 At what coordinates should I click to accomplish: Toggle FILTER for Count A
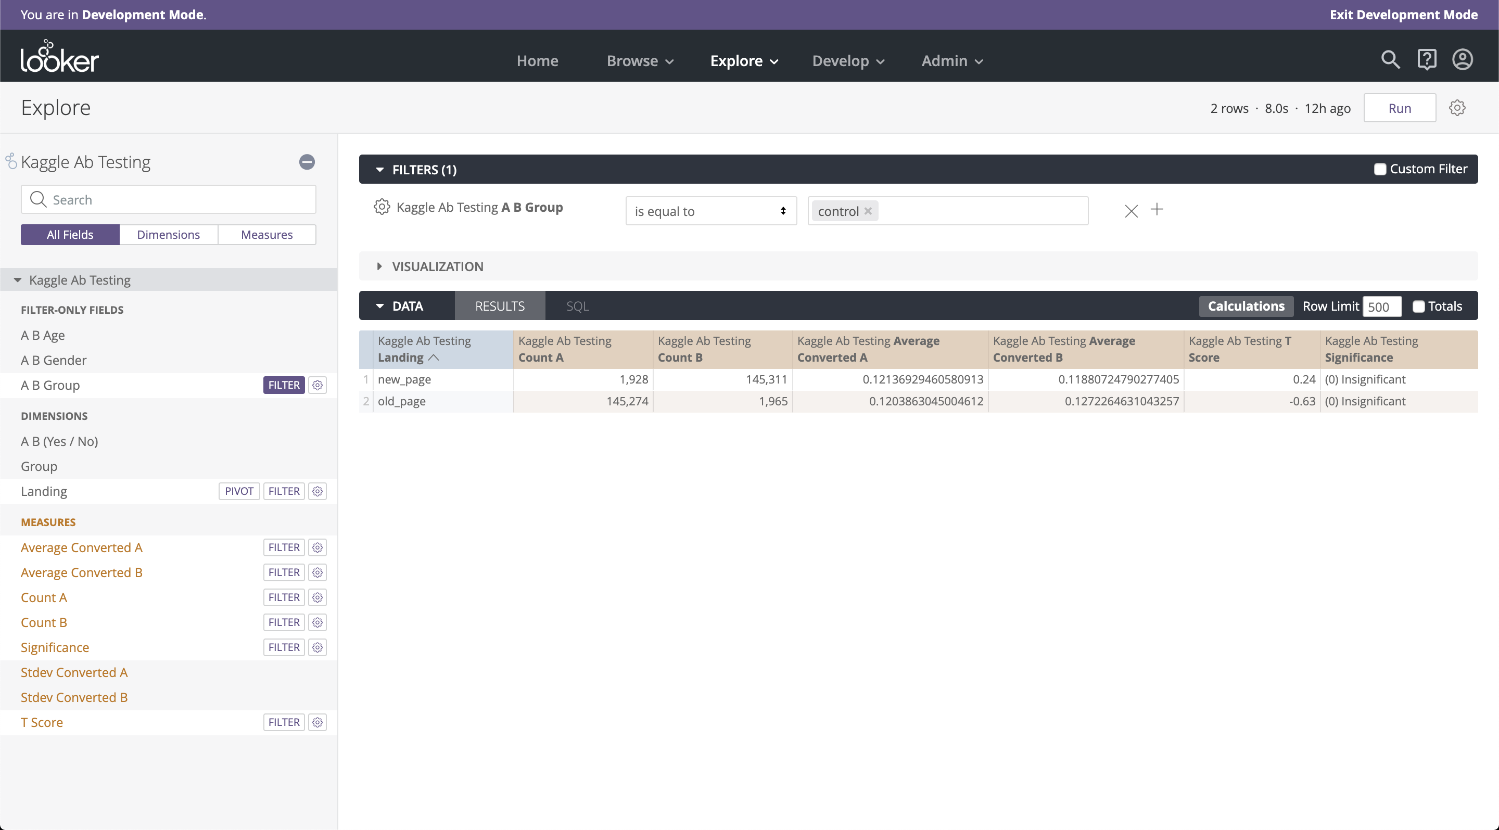(x=284, y=598)
